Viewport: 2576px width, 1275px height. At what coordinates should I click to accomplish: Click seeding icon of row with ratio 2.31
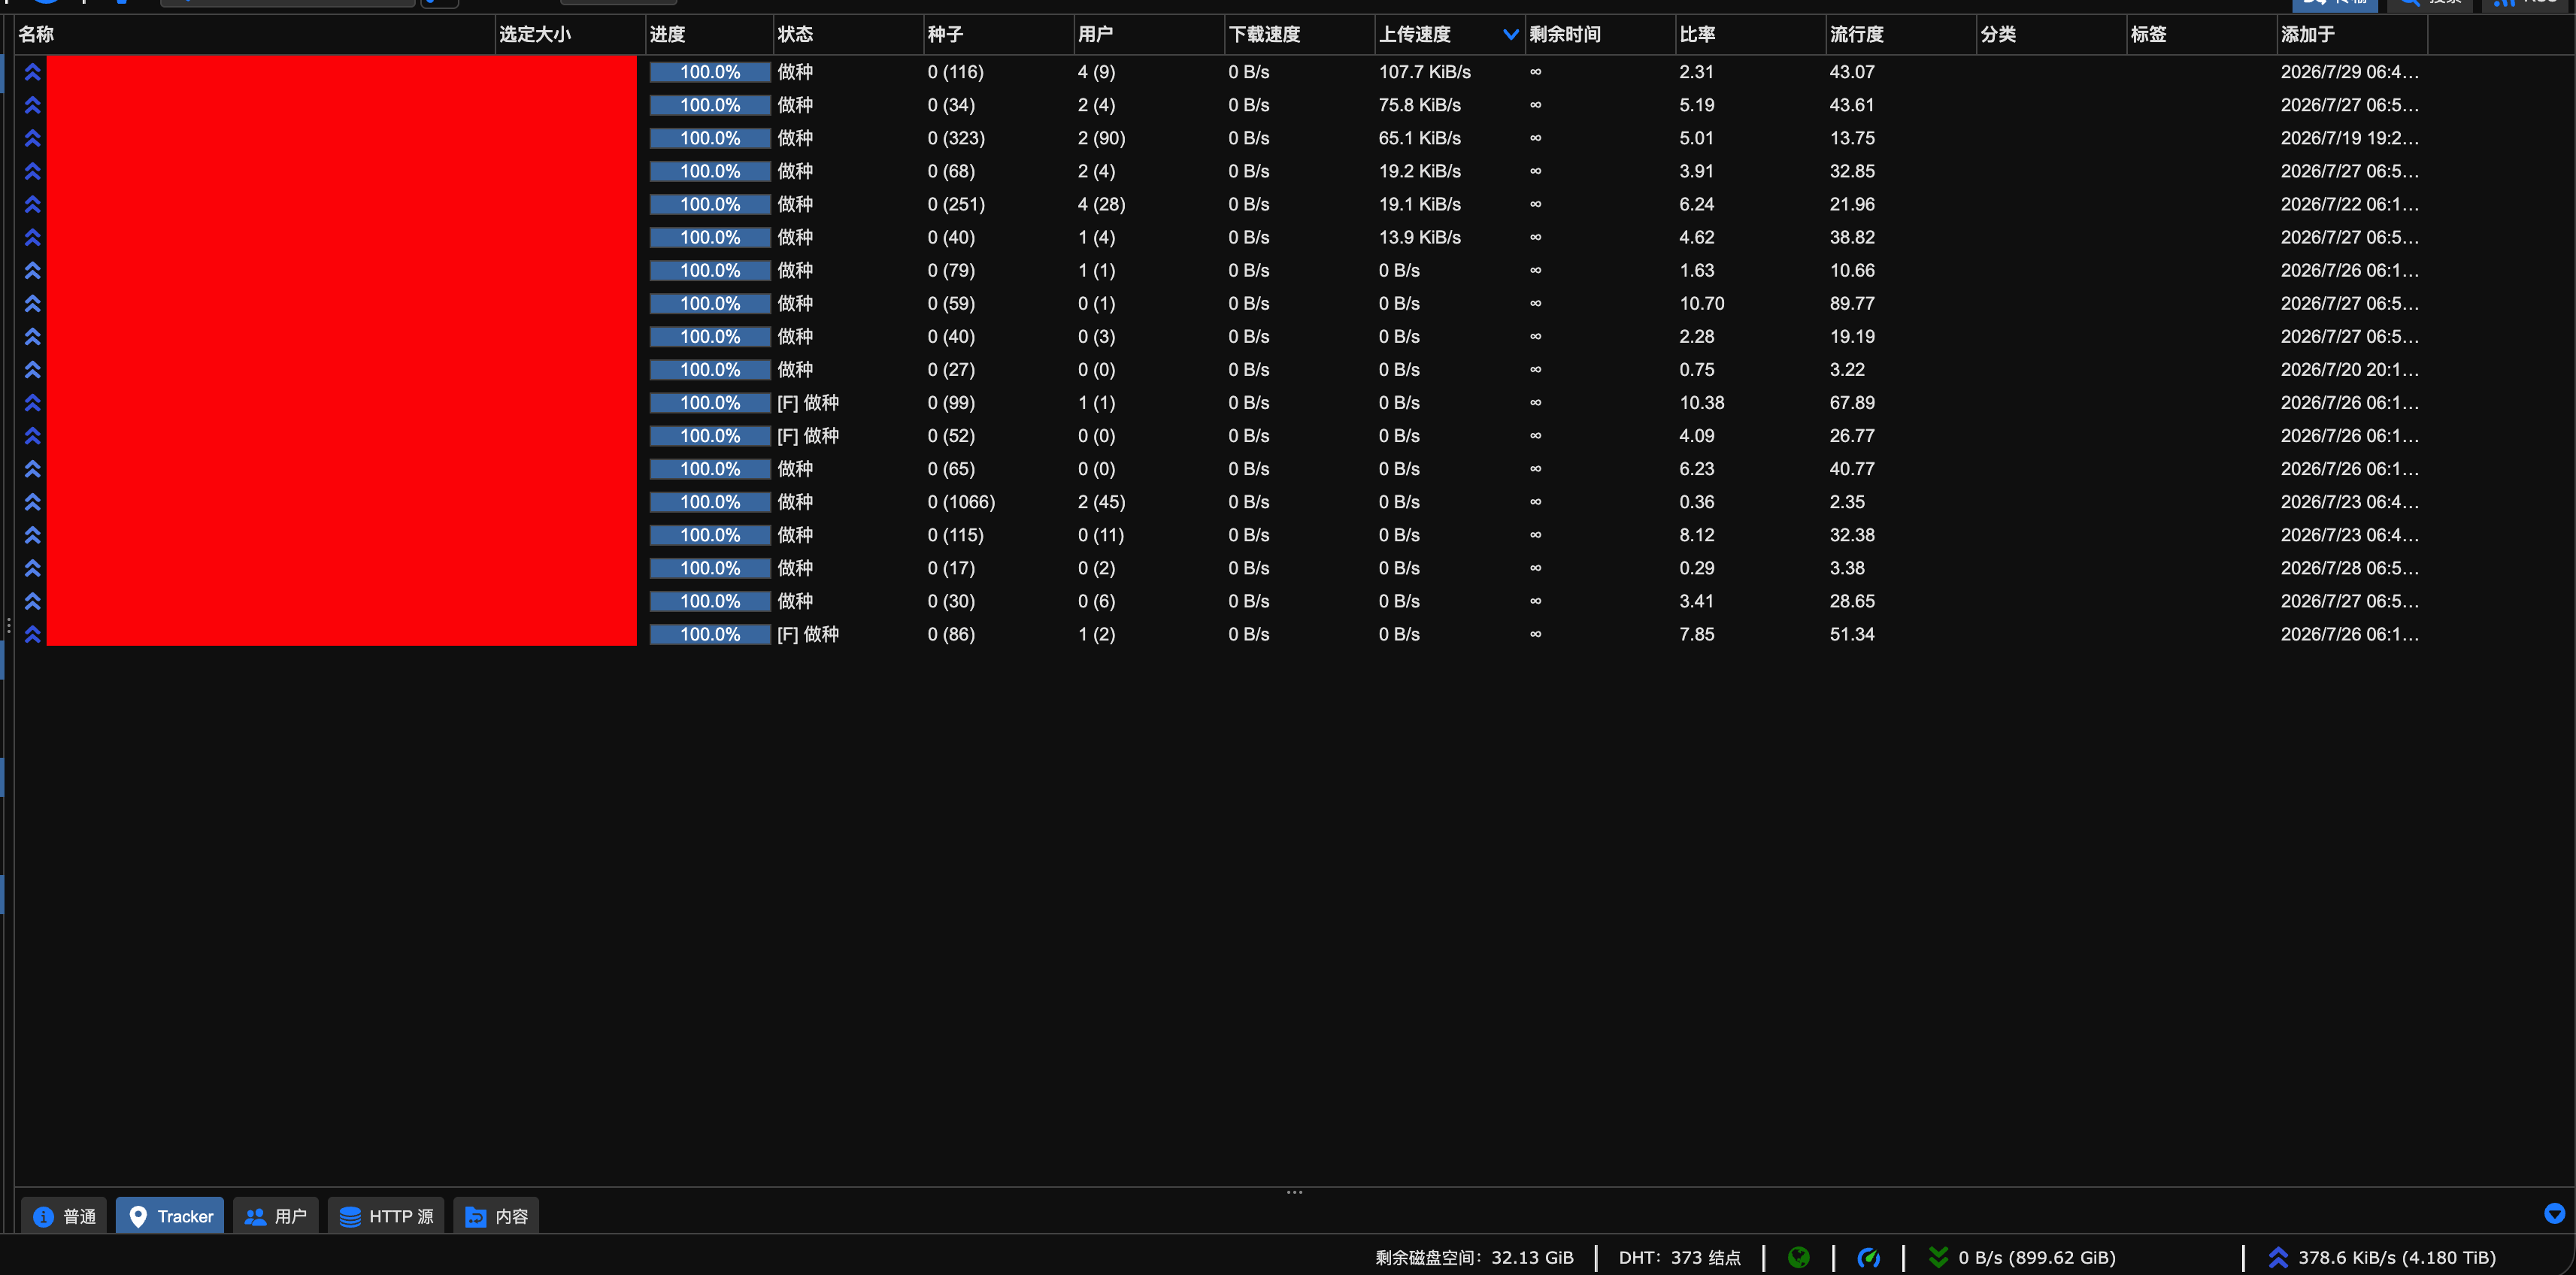point(32,72)
